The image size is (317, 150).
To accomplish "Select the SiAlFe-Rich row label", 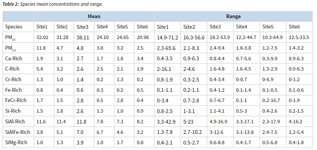I will point(17,132).
